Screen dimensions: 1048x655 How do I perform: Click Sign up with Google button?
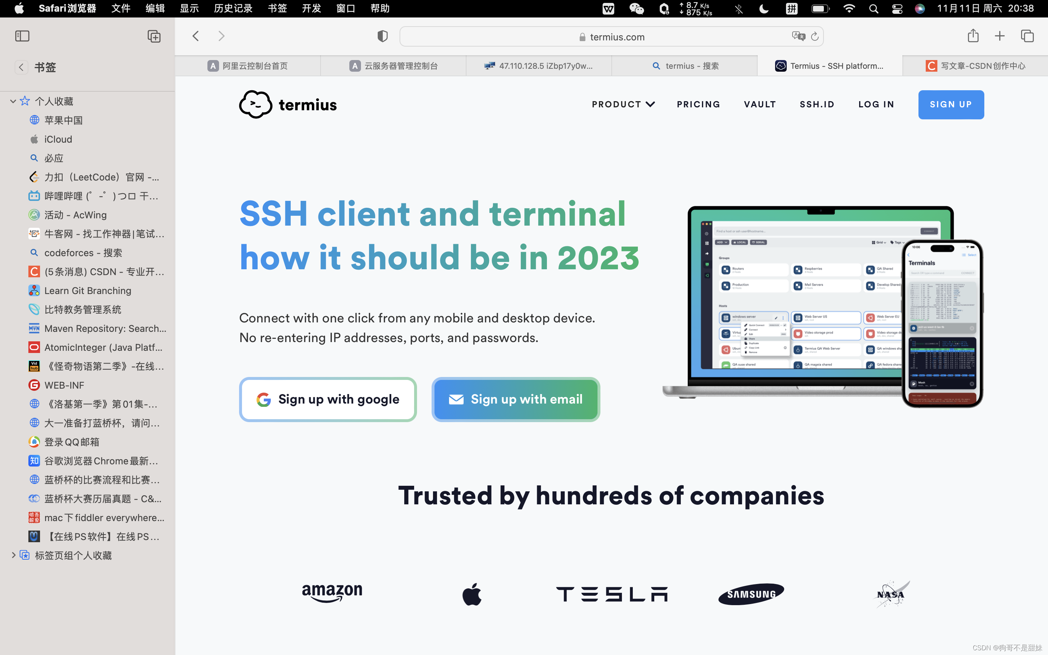(x=328, y=399)
